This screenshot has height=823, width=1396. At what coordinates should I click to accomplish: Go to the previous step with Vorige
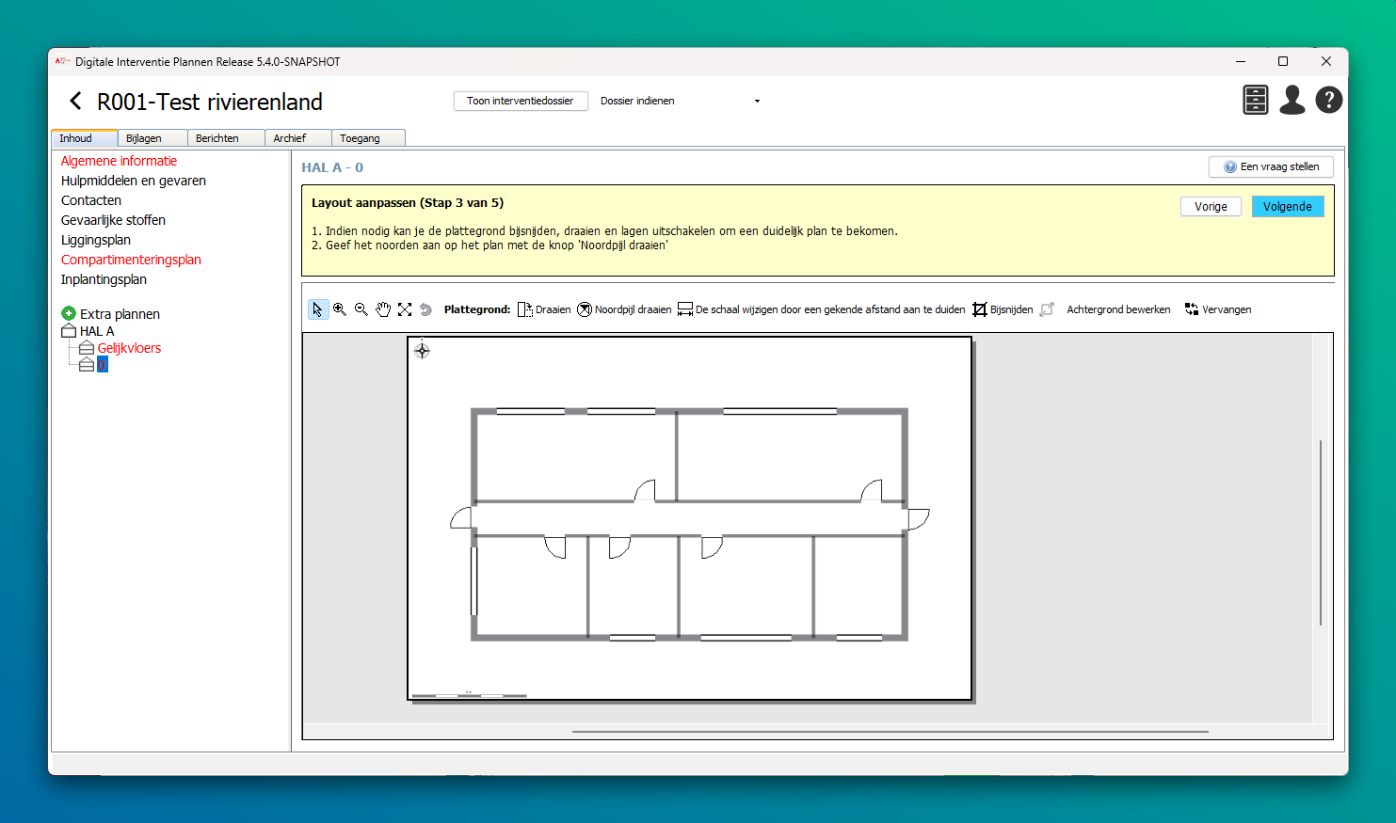click(x=1211, y=207)
